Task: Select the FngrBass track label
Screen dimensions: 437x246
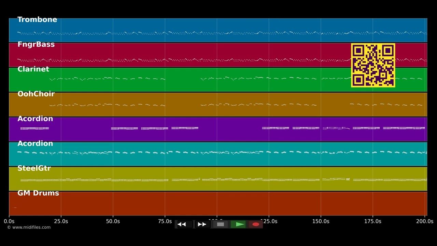Action: pyautogui.click(x=36, y=44)
